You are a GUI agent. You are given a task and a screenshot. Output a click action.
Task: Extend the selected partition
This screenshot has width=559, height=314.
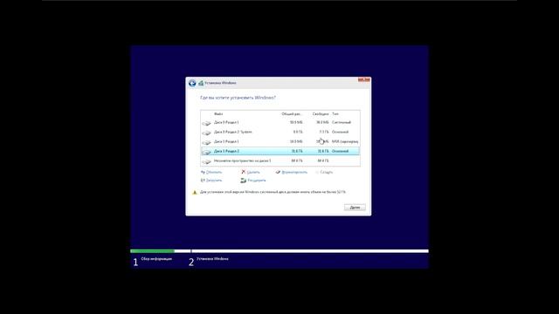pyautogui.click(x=253, y=181)
